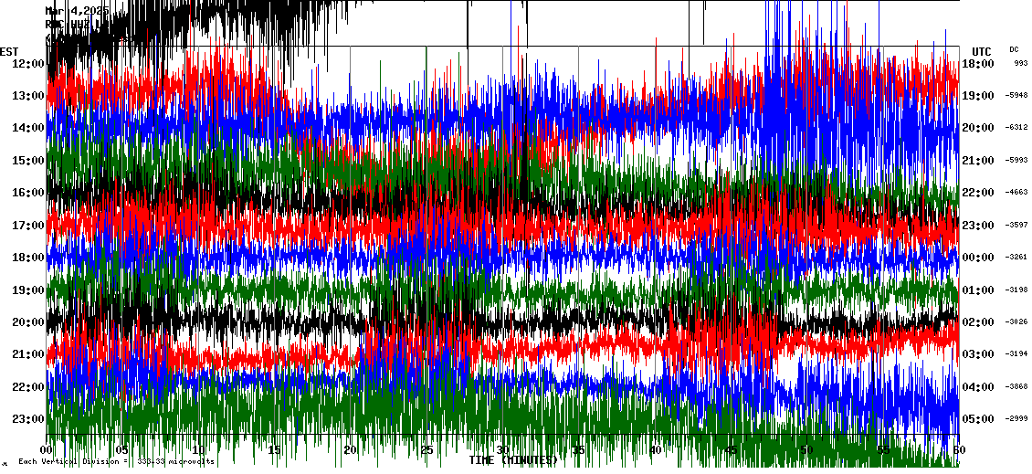The width and height of the screenshot is (1032, 474).
Task: Click the 20:00 EST time label
Action: pos(27,321)
